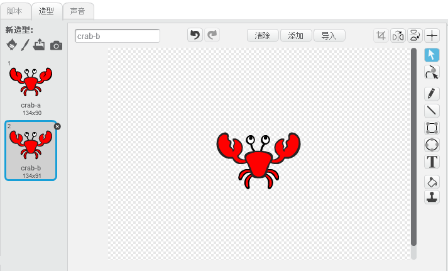
Task: Click the 134x90 size label
Action: point(32,113)
